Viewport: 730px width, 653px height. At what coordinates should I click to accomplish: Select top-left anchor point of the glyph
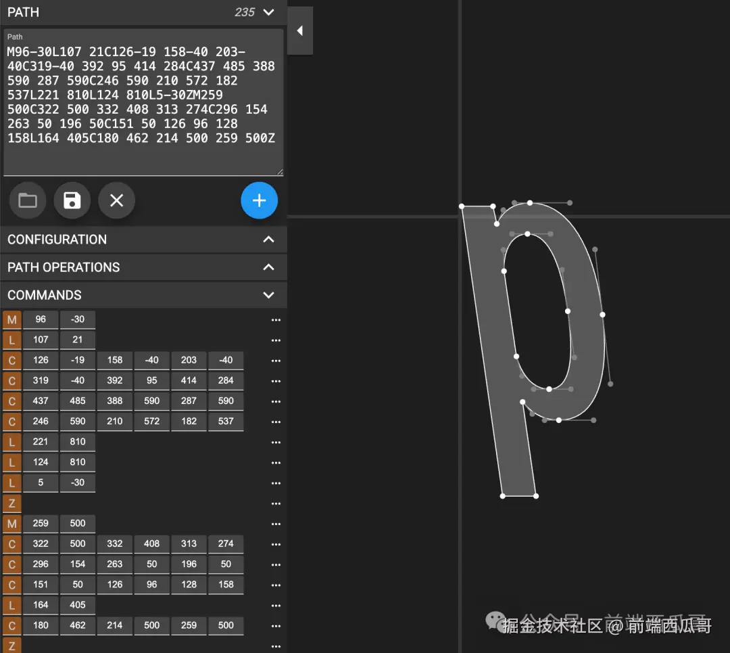click(462, 206)
